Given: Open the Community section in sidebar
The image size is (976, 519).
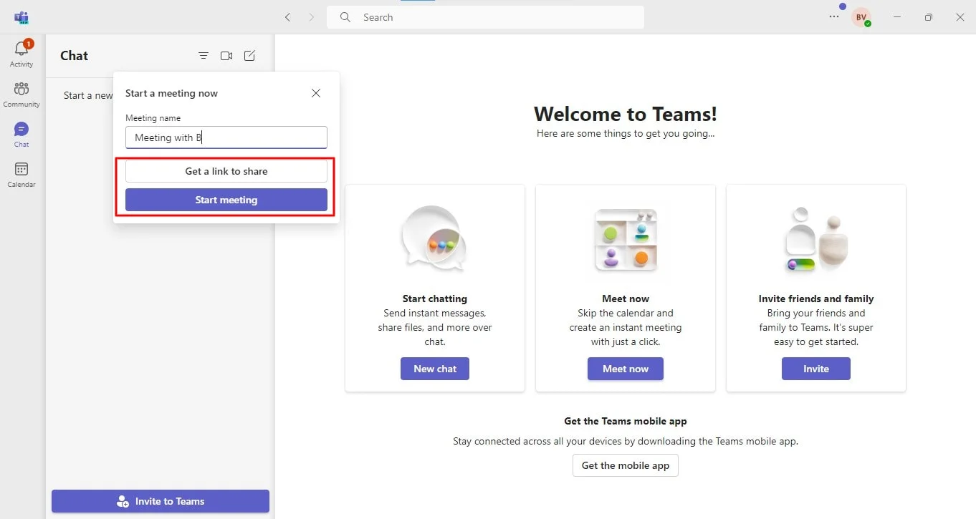Looking at the screenshot, I should coord(21,90).
